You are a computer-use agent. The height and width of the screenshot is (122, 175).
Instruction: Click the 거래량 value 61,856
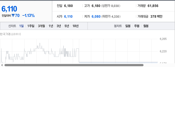[x=153, y=6]
